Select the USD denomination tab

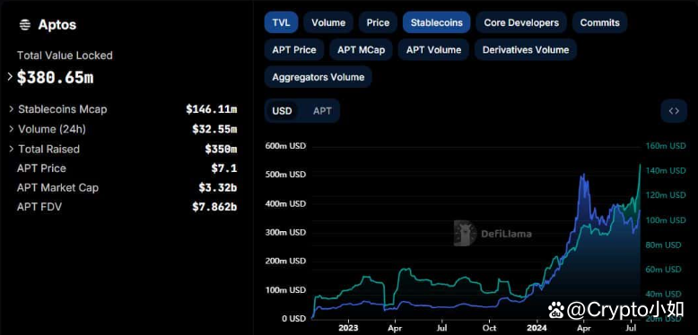coord(282,111)
